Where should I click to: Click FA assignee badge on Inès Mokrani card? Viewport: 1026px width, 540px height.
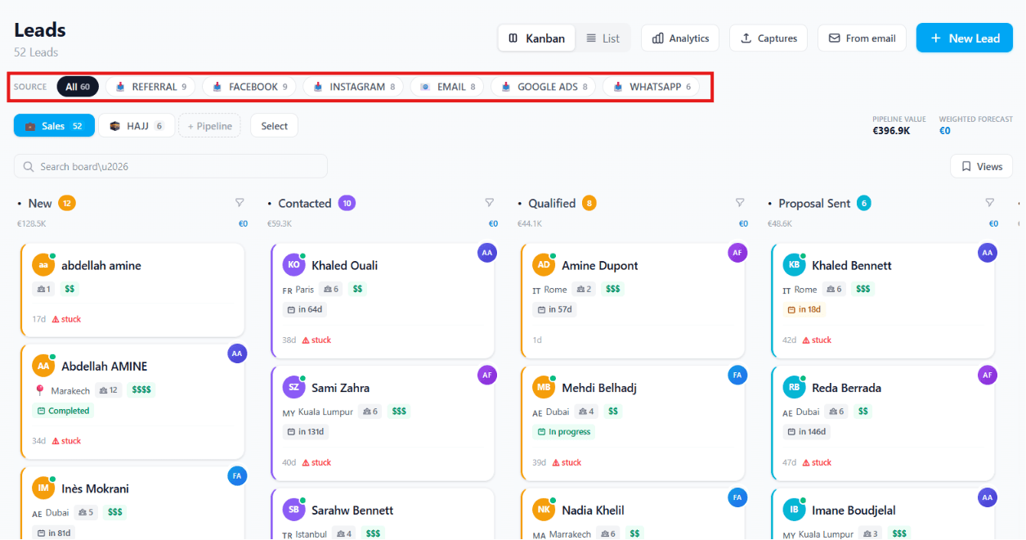[x=237, y=476]
